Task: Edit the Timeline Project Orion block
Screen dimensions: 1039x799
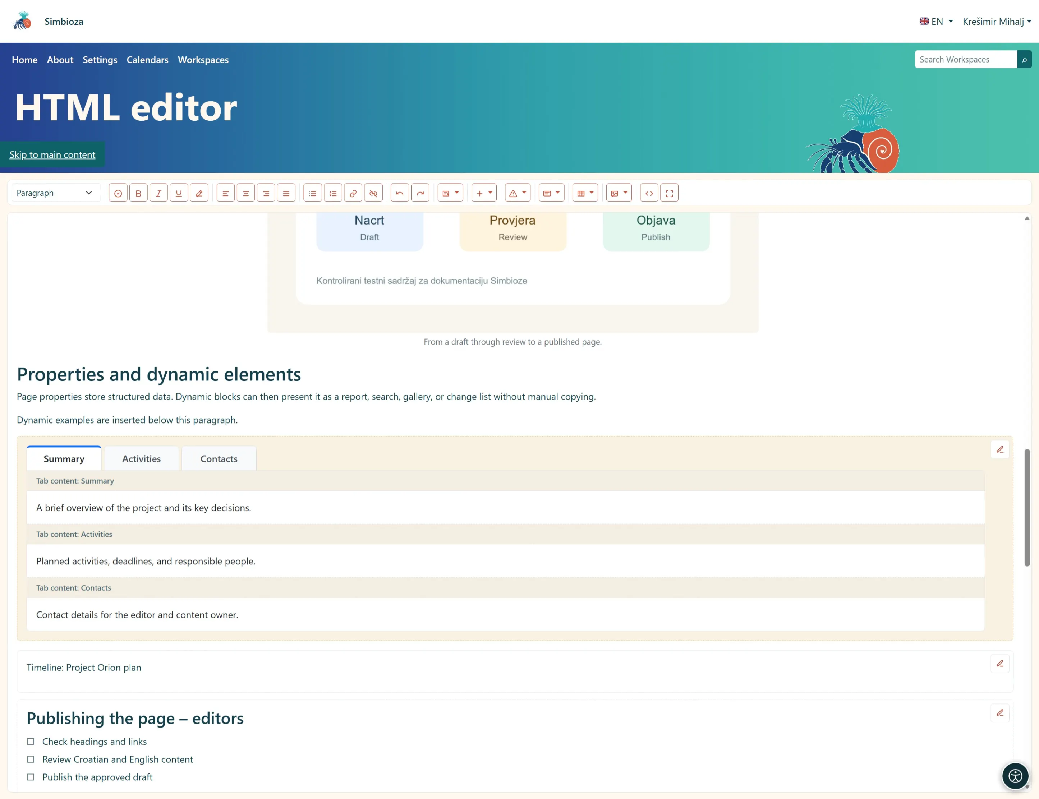Action: click(x=1000, y=664)
